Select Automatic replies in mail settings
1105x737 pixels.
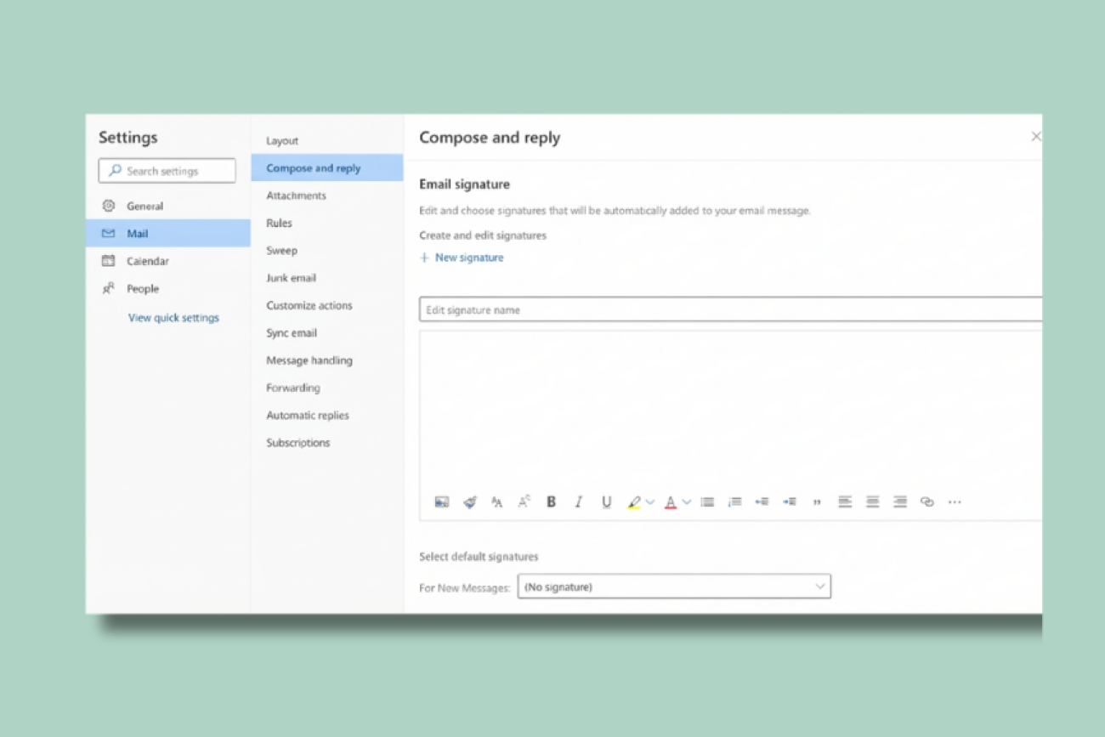pos(307,416)
